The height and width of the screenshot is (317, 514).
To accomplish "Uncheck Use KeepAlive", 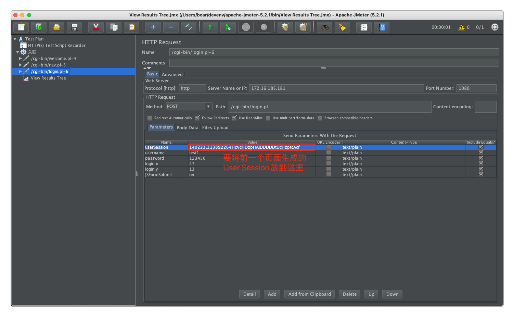I will (234, 118).
